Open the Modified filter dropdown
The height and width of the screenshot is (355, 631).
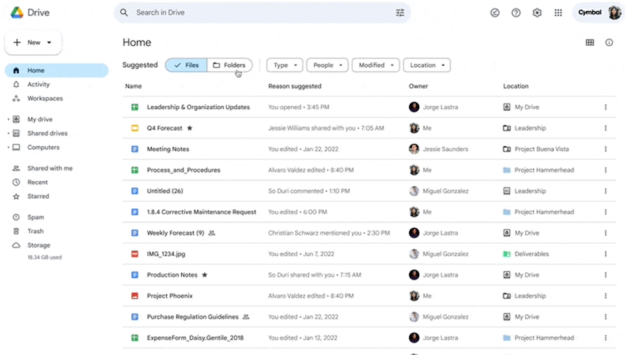click(375, 65)
